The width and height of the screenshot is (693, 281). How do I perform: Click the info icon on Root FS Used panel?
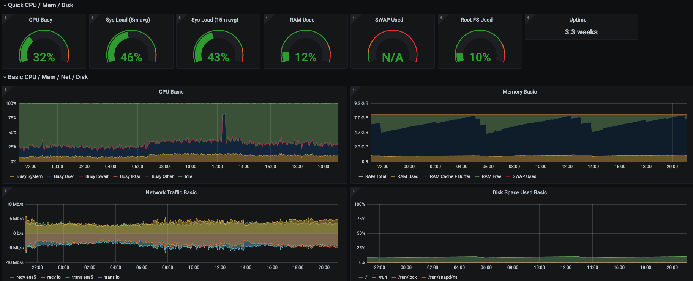[441, 17]
